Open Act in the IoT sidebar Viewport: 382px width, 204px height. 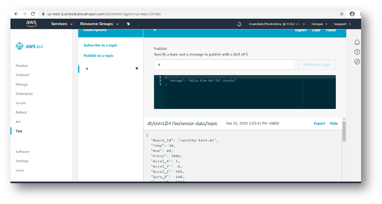[18, 122]
